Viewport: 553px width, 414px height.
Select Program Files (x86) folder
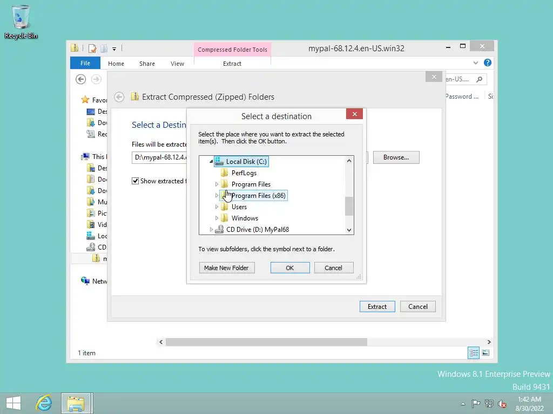(258, 195)
